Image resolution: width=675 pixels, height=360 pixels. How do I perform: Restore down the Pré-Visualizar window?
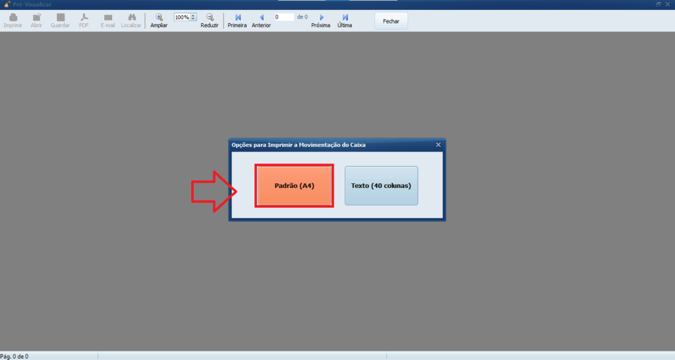(658, 4)
